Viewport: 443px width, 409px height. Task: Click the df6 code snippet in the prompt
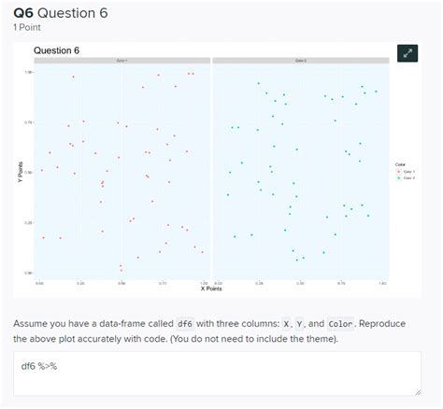[x=185, y=324]
